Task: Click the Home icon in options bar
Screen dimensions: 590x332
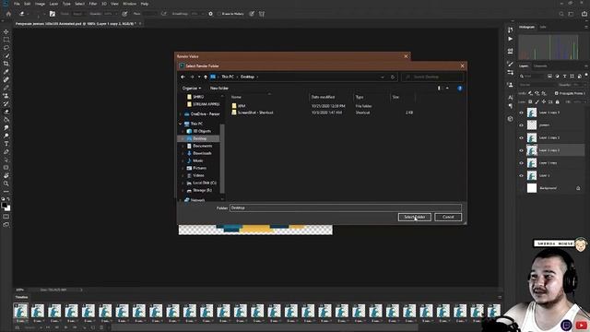Action: pos(8,14)
